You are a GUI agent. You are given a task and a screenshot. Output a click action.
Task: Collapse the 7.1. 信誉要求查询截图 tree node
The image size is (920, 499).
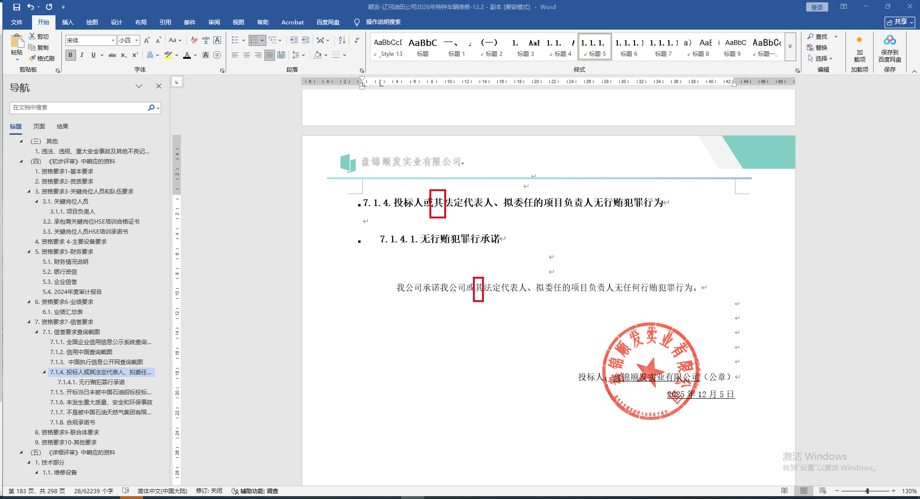click(37, 332)
